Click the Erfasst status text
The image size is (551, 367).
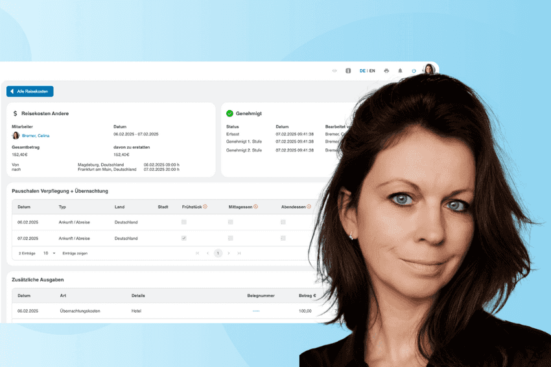pos(233,134)
